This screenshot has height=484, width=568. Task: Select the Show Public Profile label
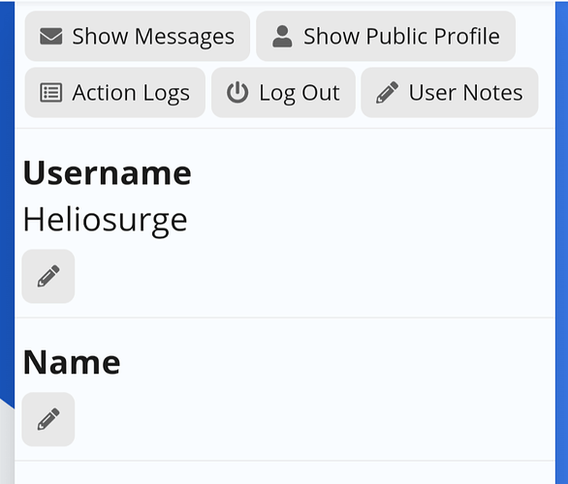[401, 36]
